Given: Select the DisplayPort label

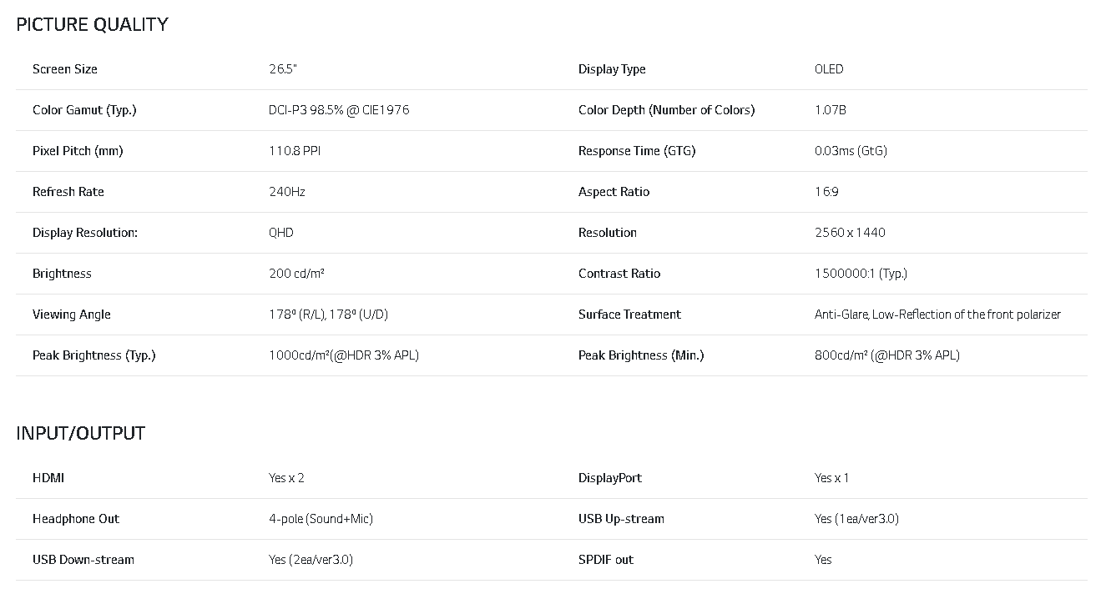Looking at the screenshot, I should [x=610, y=478].
